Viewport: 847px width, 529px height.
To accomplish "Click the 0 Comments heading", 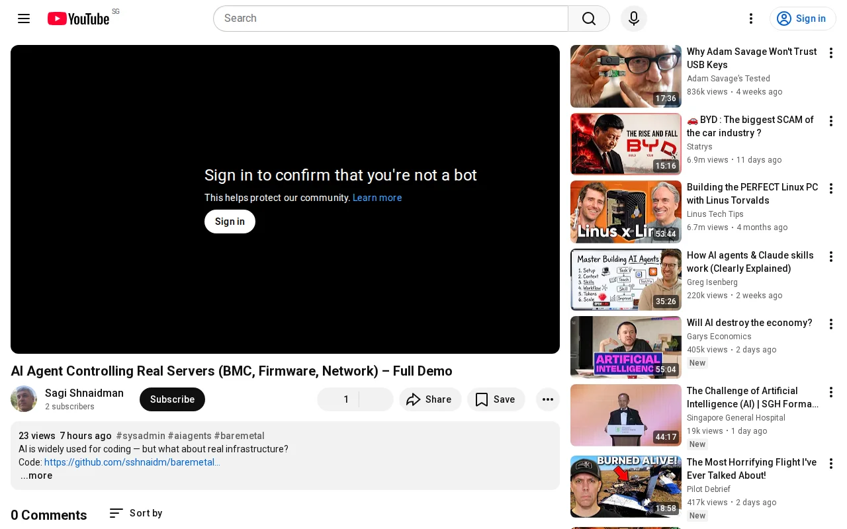I will (49, 515).
